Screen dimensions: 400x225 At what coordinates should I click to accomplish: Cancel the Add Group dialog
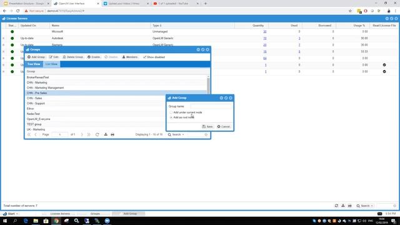(x=224, y=126)
